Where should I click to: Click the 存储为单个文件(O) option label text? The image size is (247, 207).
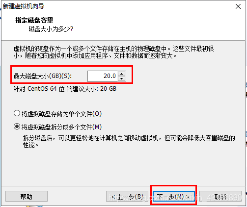[x=61, y=114]
